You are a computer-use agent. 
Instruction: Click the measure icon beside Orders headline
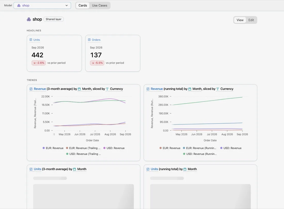(x=89, y=40)
